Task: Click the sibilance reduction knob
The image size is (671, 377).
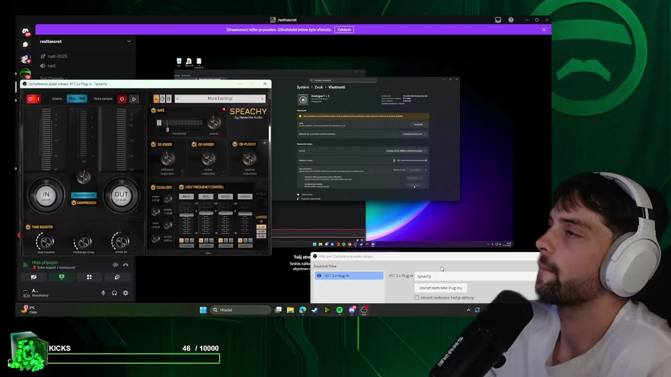Action: (167, 158)
